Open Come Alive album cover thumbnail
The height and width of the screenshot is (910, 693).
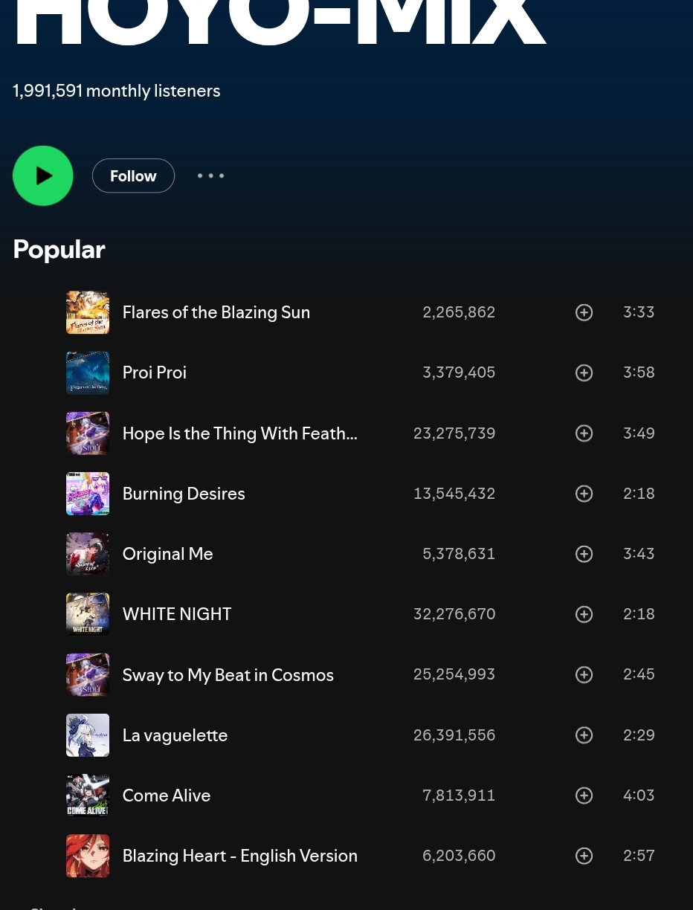point(88,796)
